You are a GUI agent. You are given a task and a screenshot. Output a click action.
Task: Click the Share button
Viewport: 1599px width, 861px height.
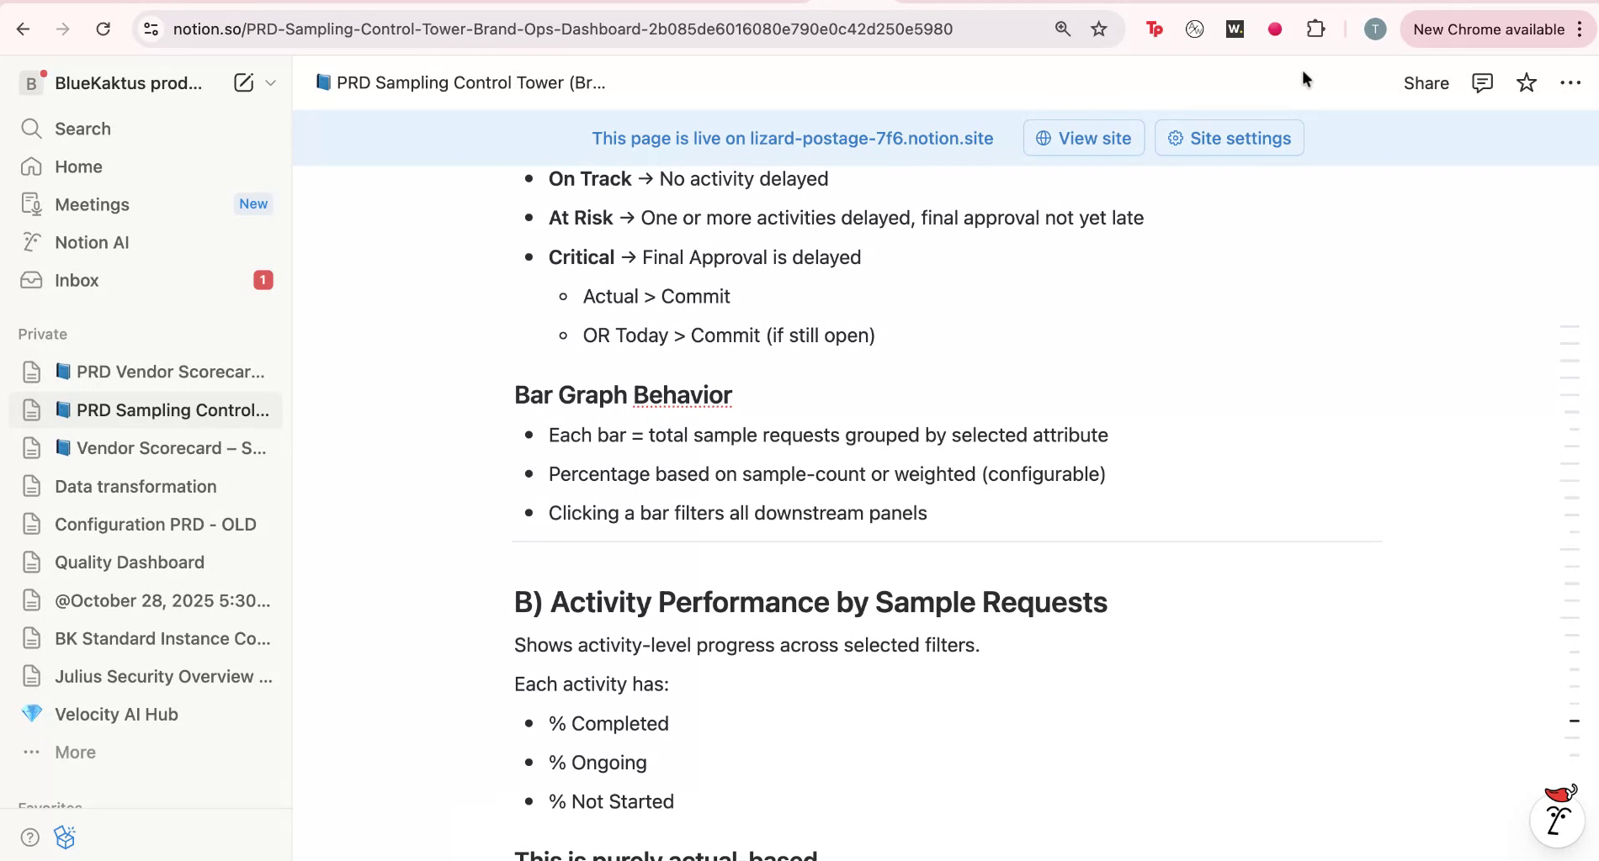tap(1426, 82)
